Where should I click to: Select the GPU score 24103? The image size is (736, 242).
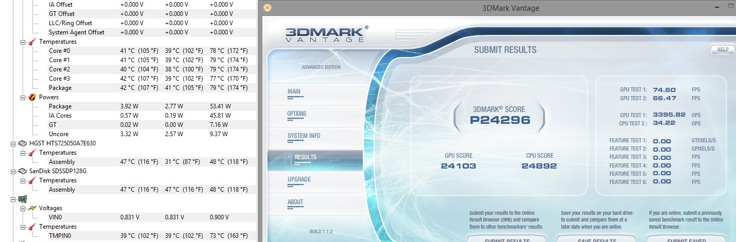click(458, 166)
